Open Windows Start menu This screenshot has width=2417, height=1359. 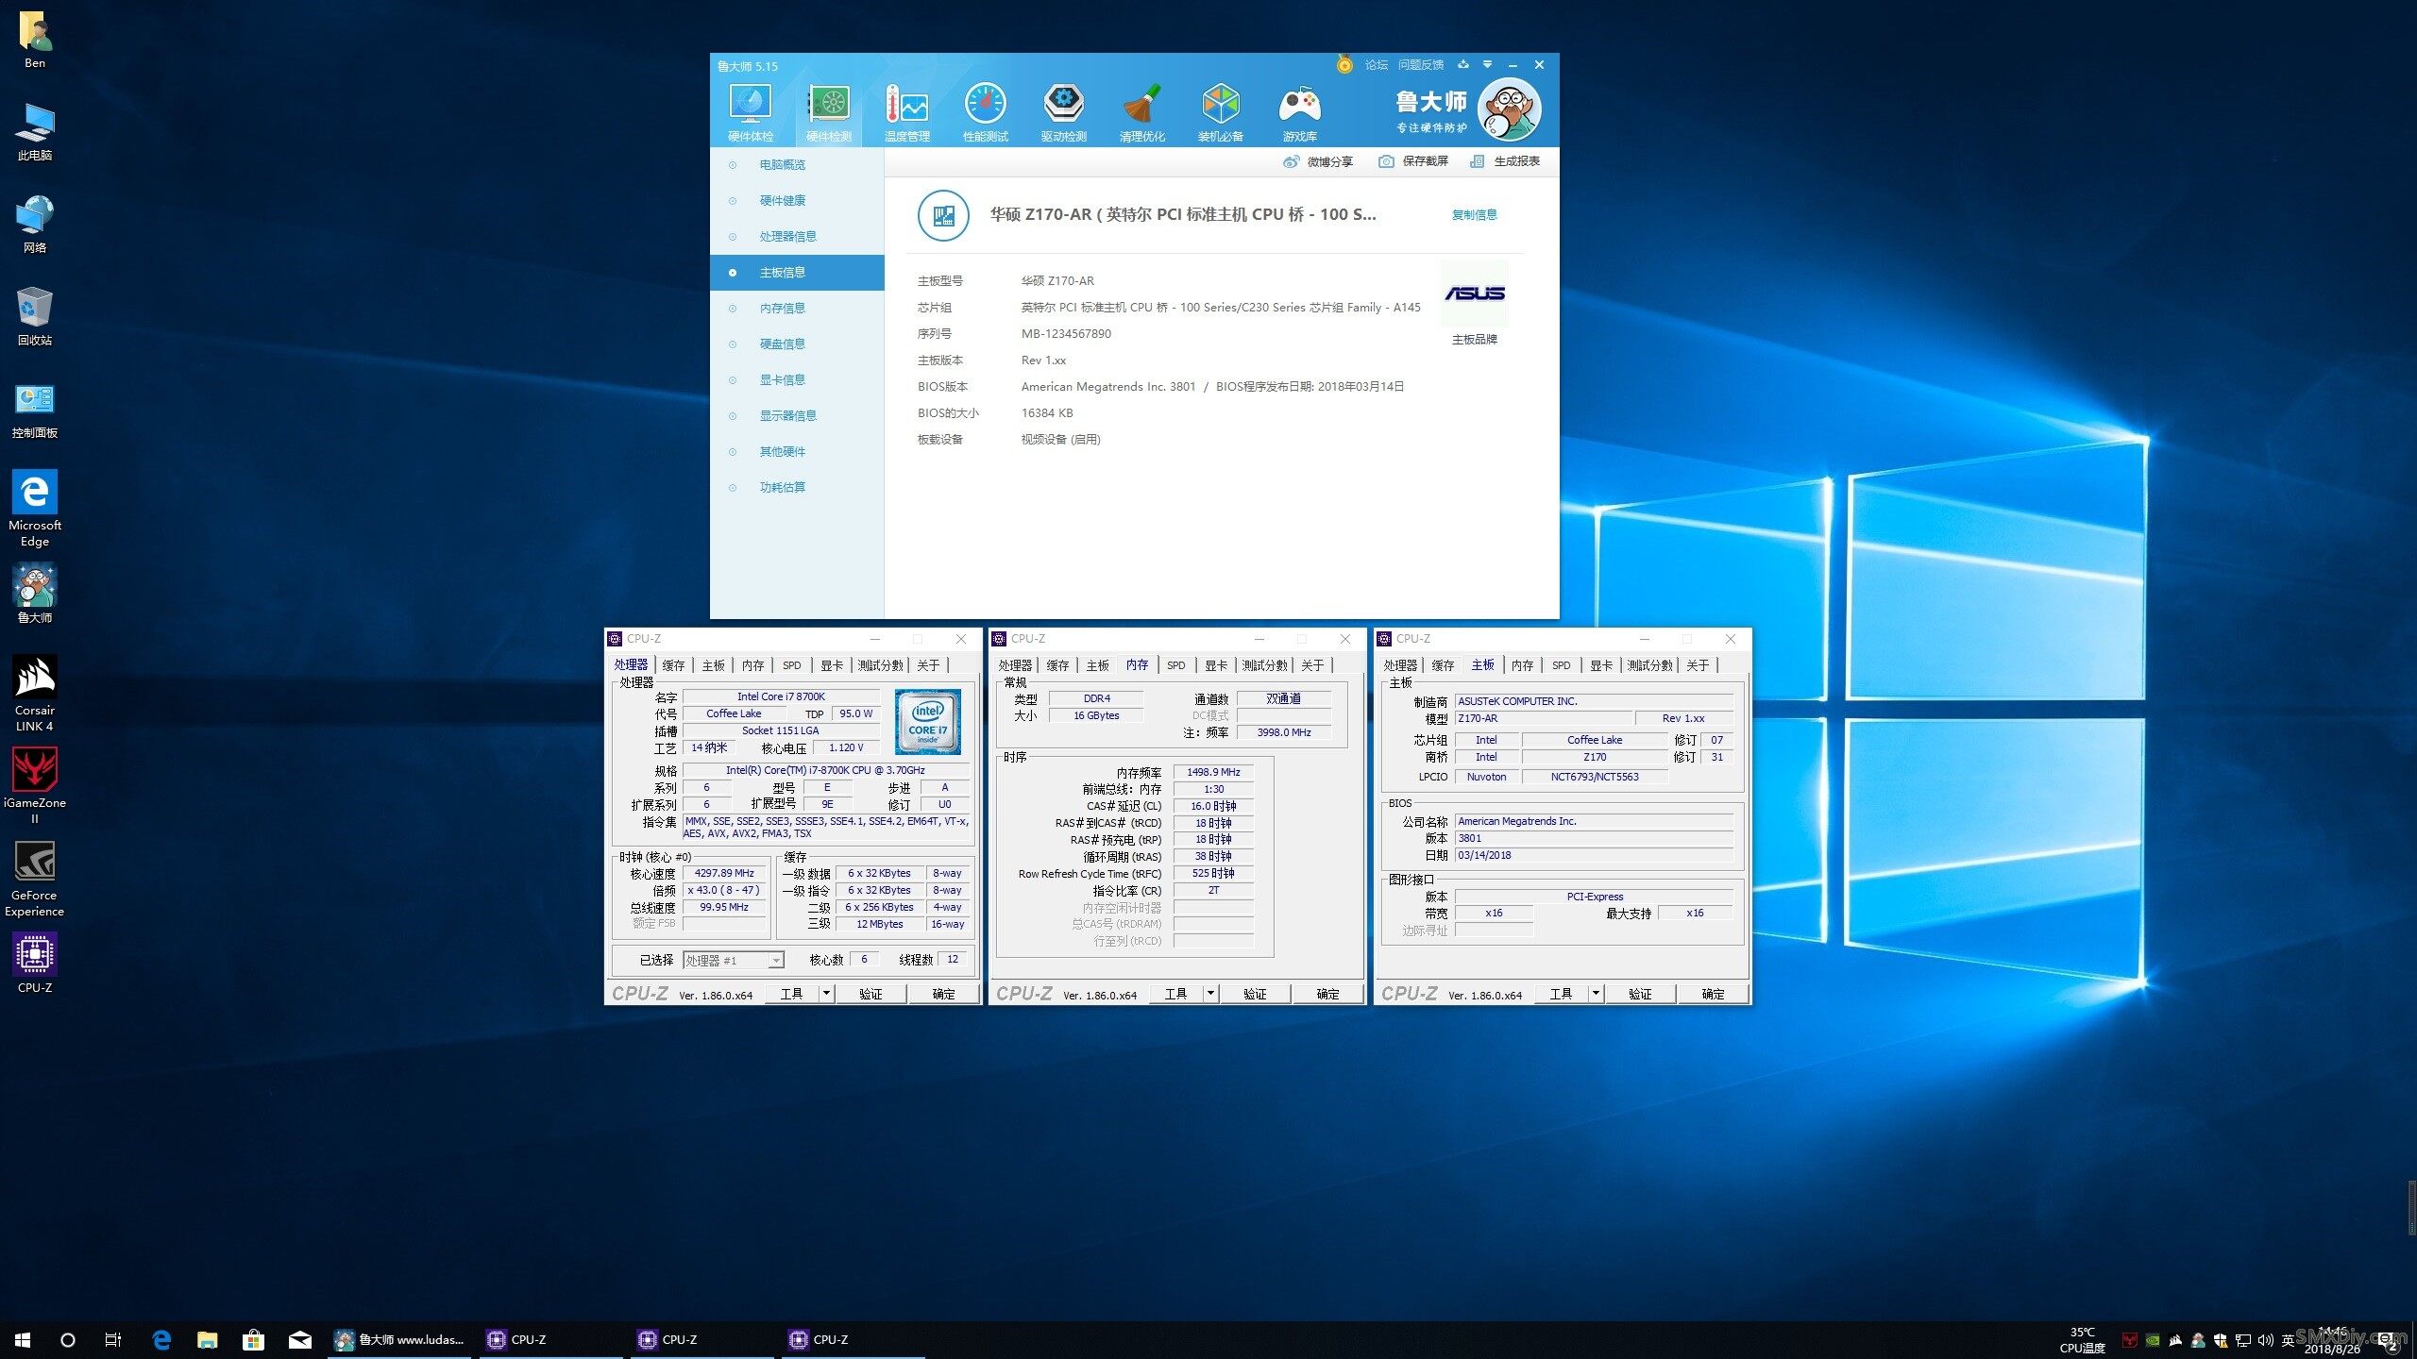click(x=23, y=1340)
